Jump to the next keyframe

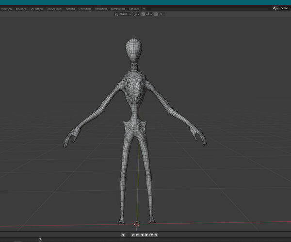(x=151, y=235)
